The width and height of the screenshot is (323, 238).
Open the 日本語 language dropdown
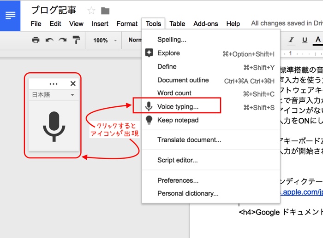[54, 95]
